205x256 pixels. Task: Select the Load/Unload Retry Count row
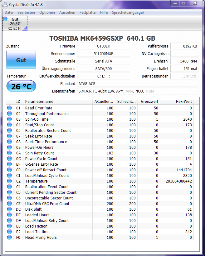[x=100, y=221]
